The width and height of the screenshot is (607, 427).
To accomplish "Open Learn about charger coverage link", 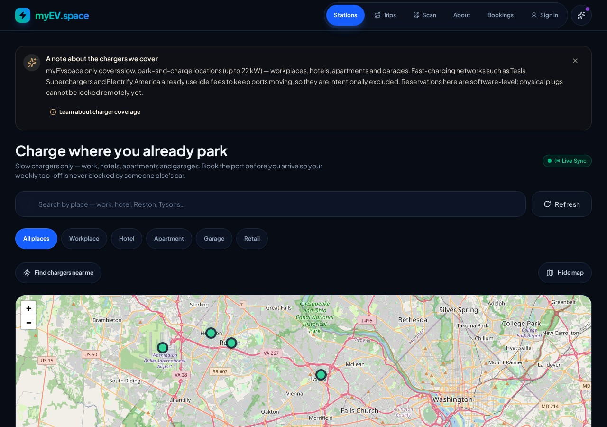I will 95,112.
